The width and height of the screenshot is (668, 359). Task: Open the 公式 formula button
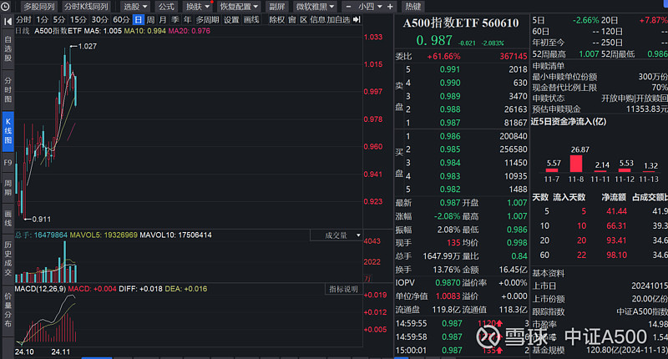point(166,7)
